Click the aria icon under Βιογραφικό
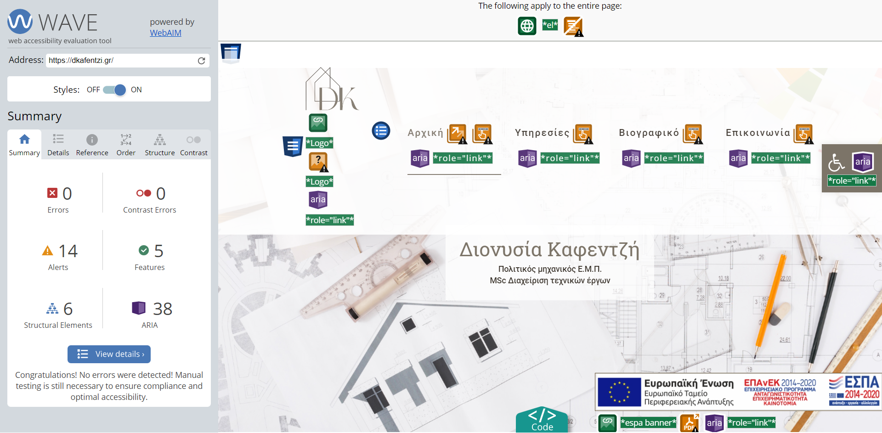The image size is (882, 433). pos(631,158)
